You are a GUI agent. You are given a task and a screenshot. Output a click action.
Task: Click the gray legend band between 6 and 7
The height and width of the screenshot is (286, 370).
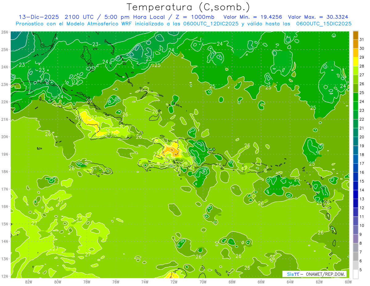(x=356, y=256)
